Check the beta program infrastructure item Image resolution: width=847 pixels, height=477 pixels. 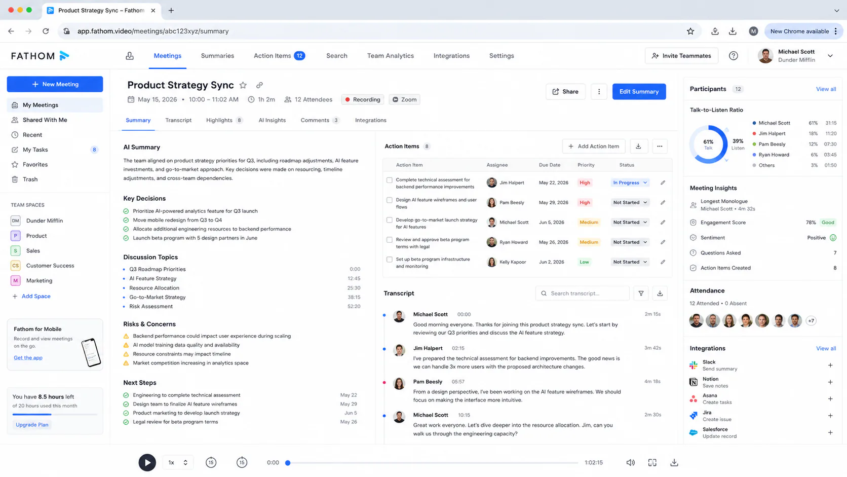(390, 260)
